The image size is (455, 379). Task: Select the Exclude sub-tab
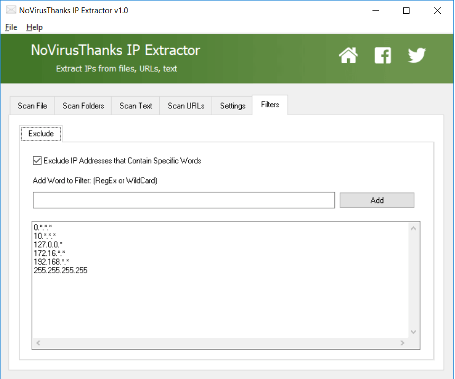click(41, 134)
